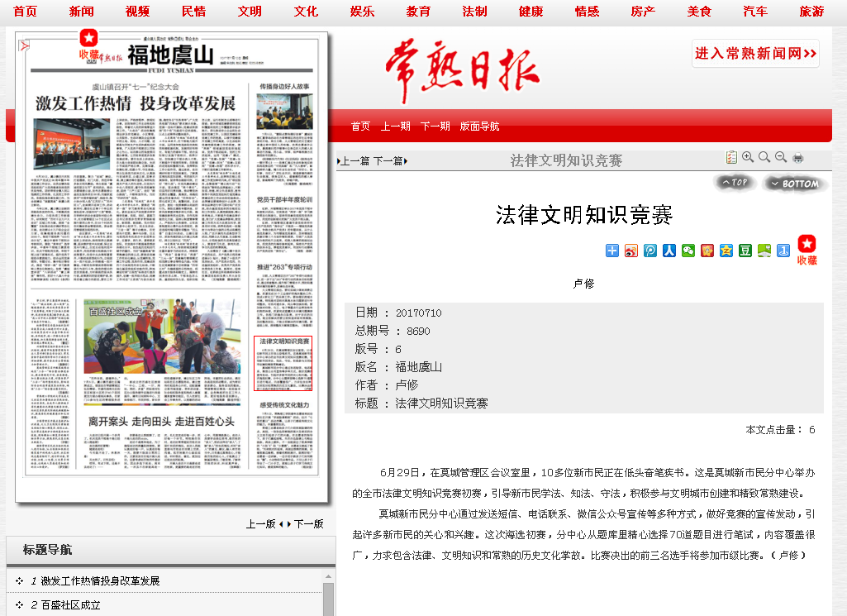Image resolution: width=847 pixels, height=616 pixels.
Task: Share article to Sina Weibo icon
Action: [x=631, y=251]
